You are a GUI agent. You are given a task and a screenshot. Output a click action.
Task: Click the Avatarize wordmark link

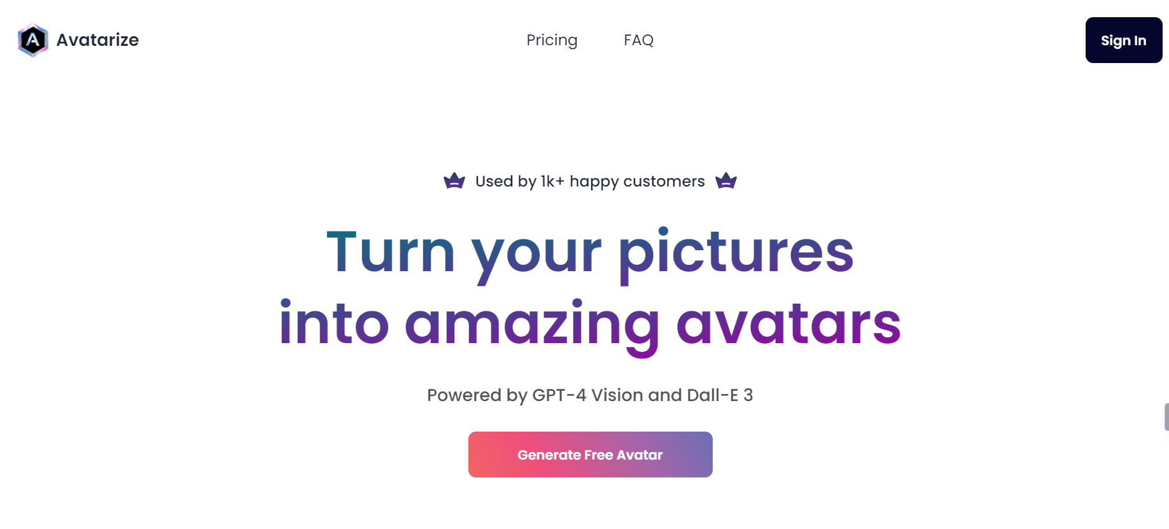(97, 39)
